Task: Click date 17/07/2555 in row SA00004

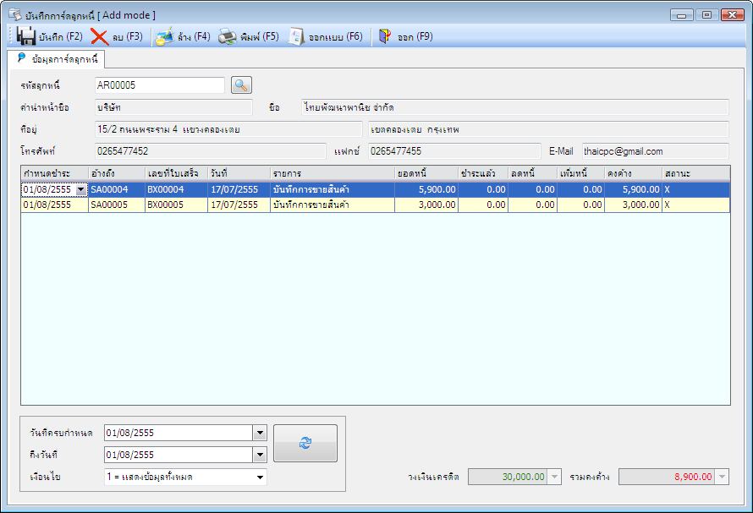Action: 239,189
